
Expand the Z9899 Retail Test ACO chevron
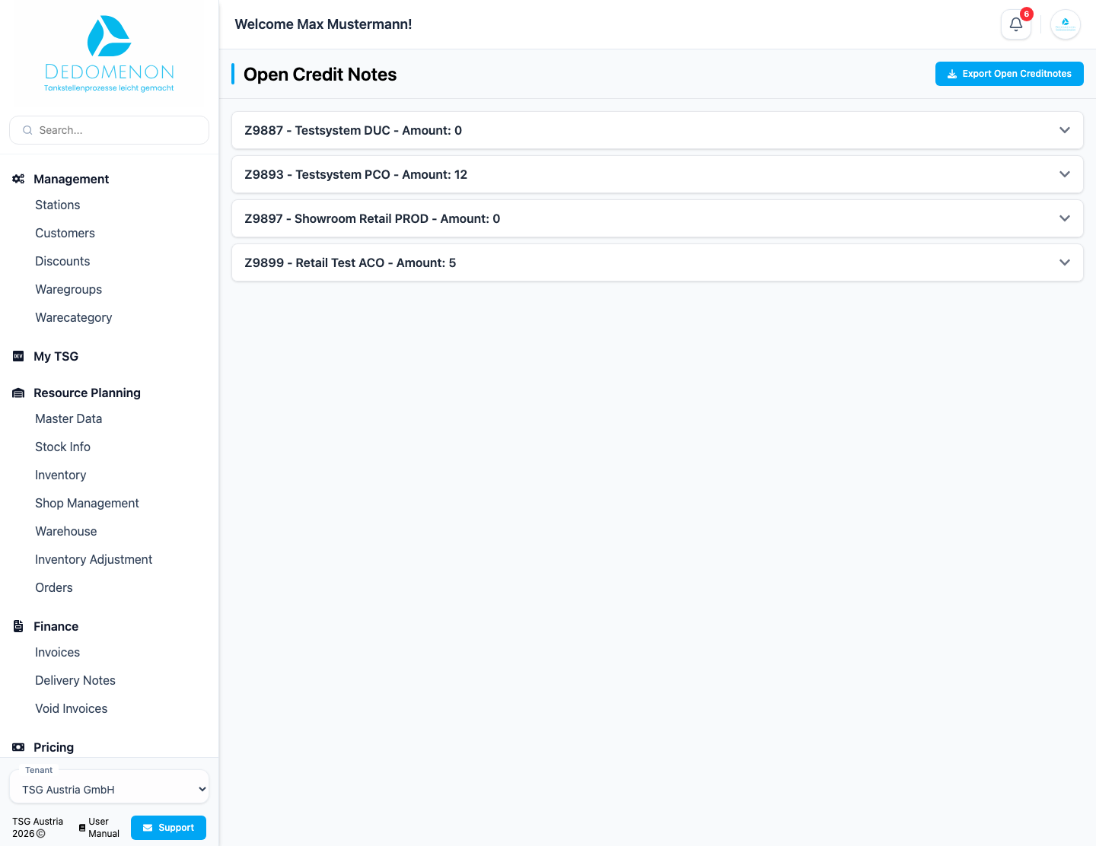(1065, 262)
